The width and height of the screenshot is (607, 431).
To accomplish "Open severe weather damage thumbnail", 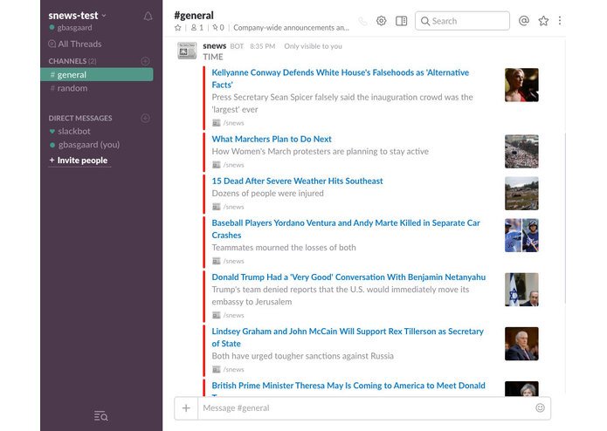I will 521,194.
